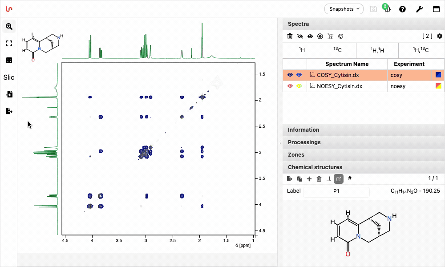Delete selected spectra with trash icon
Viewport: 445px width, 267px height.
click(x=290, y=36)
